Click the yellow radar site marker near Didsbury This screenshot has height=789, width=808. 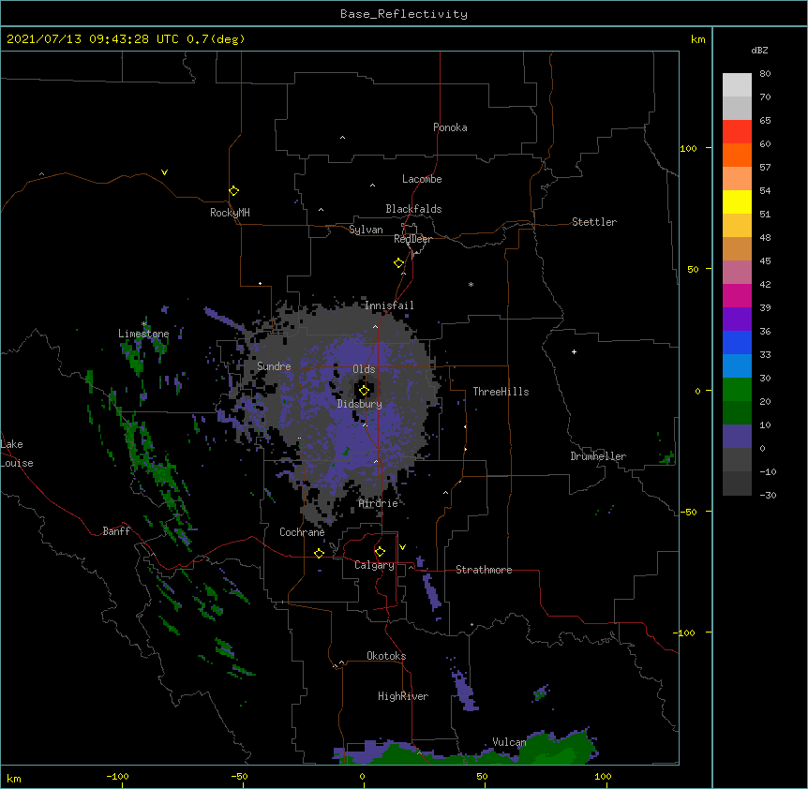coord(364,391)
